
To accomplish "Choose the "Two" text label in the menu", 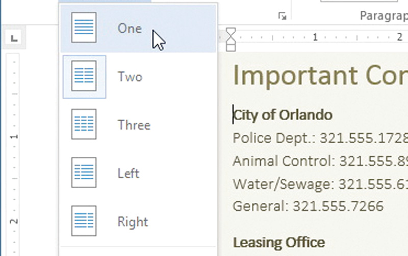I will pos(130,77).
